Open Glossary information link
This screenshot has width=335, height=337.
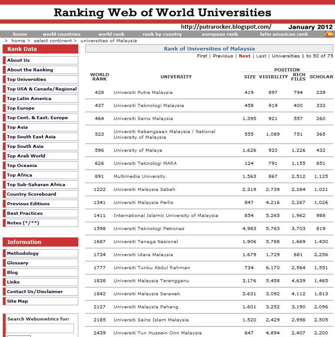40,263
